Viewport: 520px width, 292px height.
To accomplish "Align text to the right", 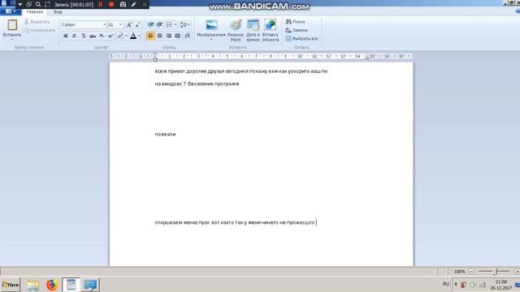I will pos(169,36).
